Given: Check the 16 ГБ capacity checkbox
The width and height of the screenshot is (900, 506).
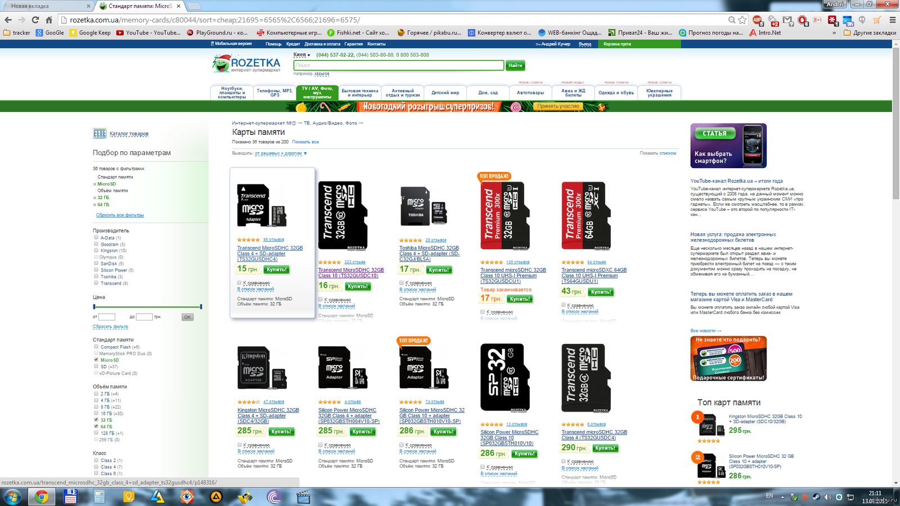Looking at the screenshot, I should pyautogui.click(x=96, y=413).
